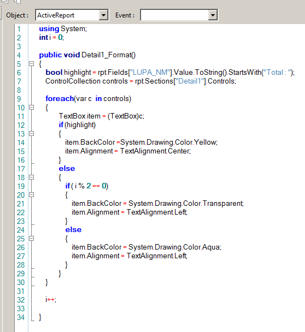Collapse the inner else fold at line 25
305x332 pixels.
click(31, 239)
